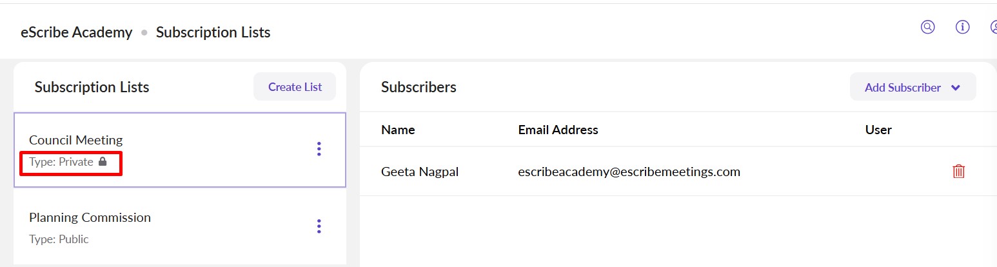Go to eScribe Academy breadcrumb
The height and width of the screenshot is (267, 997).
tap(76, 32)
